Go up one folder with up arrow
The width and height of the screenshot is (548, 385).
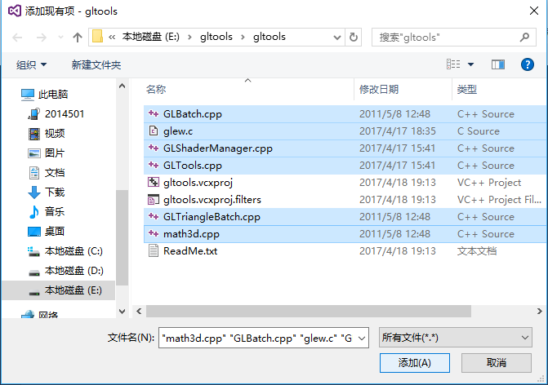click(x=78, y=37)
